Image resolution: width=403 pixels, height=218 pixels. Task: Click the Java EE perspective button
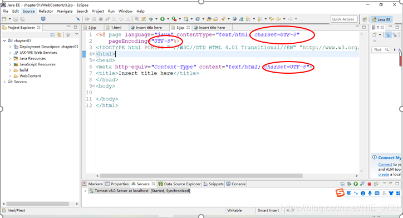[381, 19]
